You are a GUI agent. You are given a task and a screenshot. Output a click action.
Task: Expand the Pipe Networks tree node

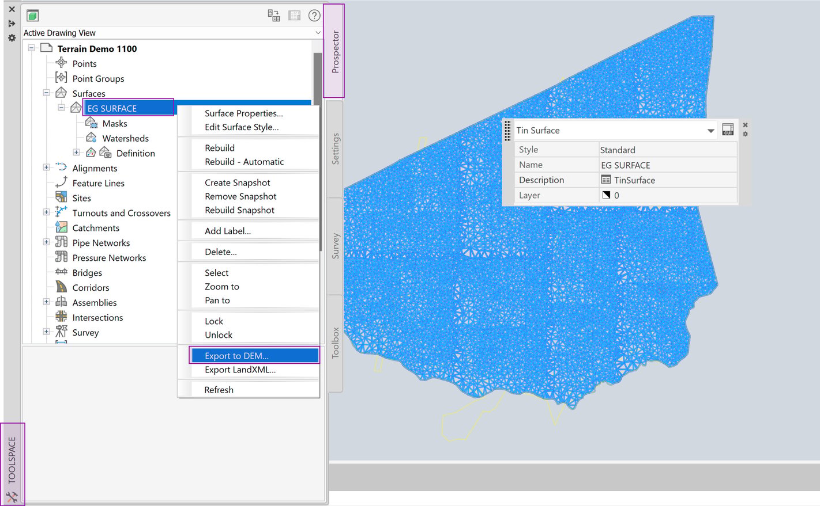tap(47, 242)
